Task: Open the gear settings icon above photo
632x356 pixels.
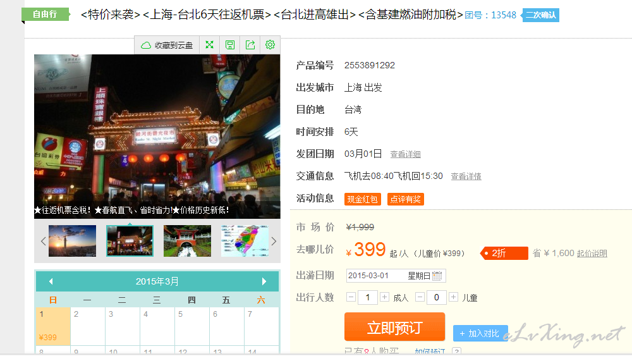Action: (270, 45)
